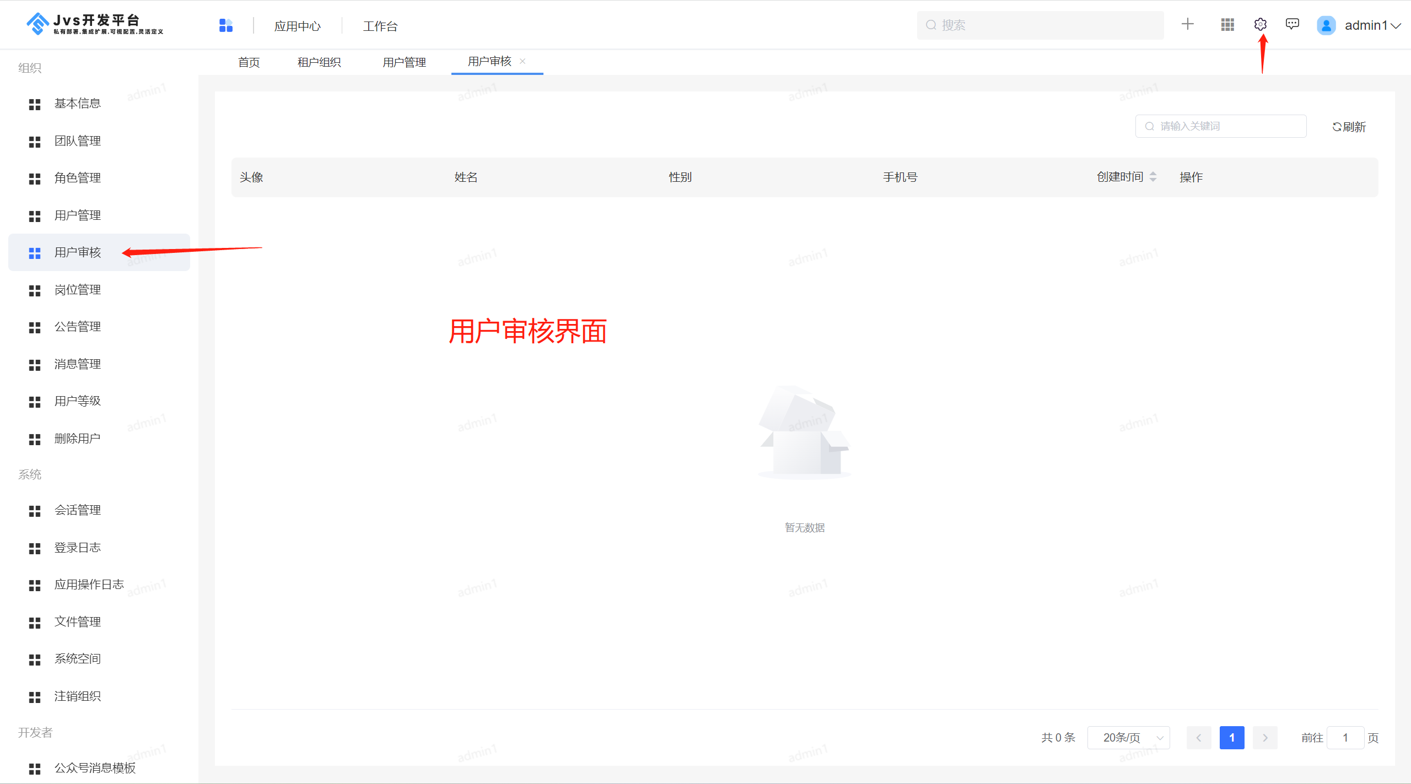Screen dimensions: 1411x784
Task: Open the chat message icon in header
Action: tap(1292, 24)
